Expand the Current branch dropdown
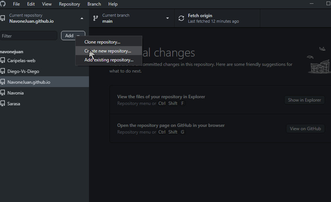 [x=132, y=18]
